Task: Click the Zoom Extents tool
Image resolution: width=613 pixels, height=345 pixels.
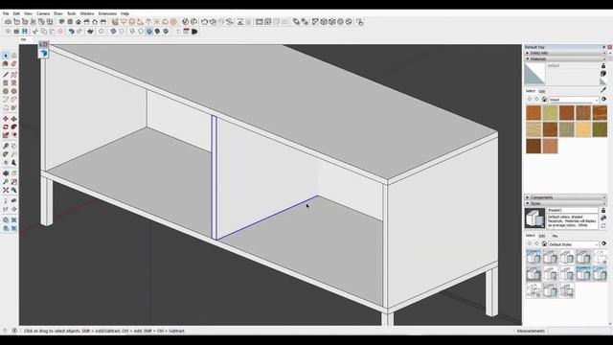Action: [6, 190]
